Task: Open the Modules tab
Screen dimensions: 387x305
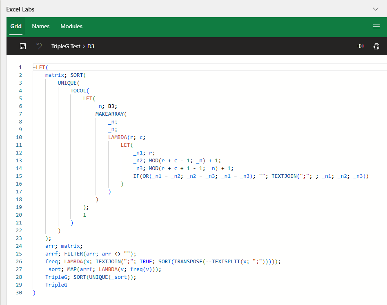Action: coord(71,26)
